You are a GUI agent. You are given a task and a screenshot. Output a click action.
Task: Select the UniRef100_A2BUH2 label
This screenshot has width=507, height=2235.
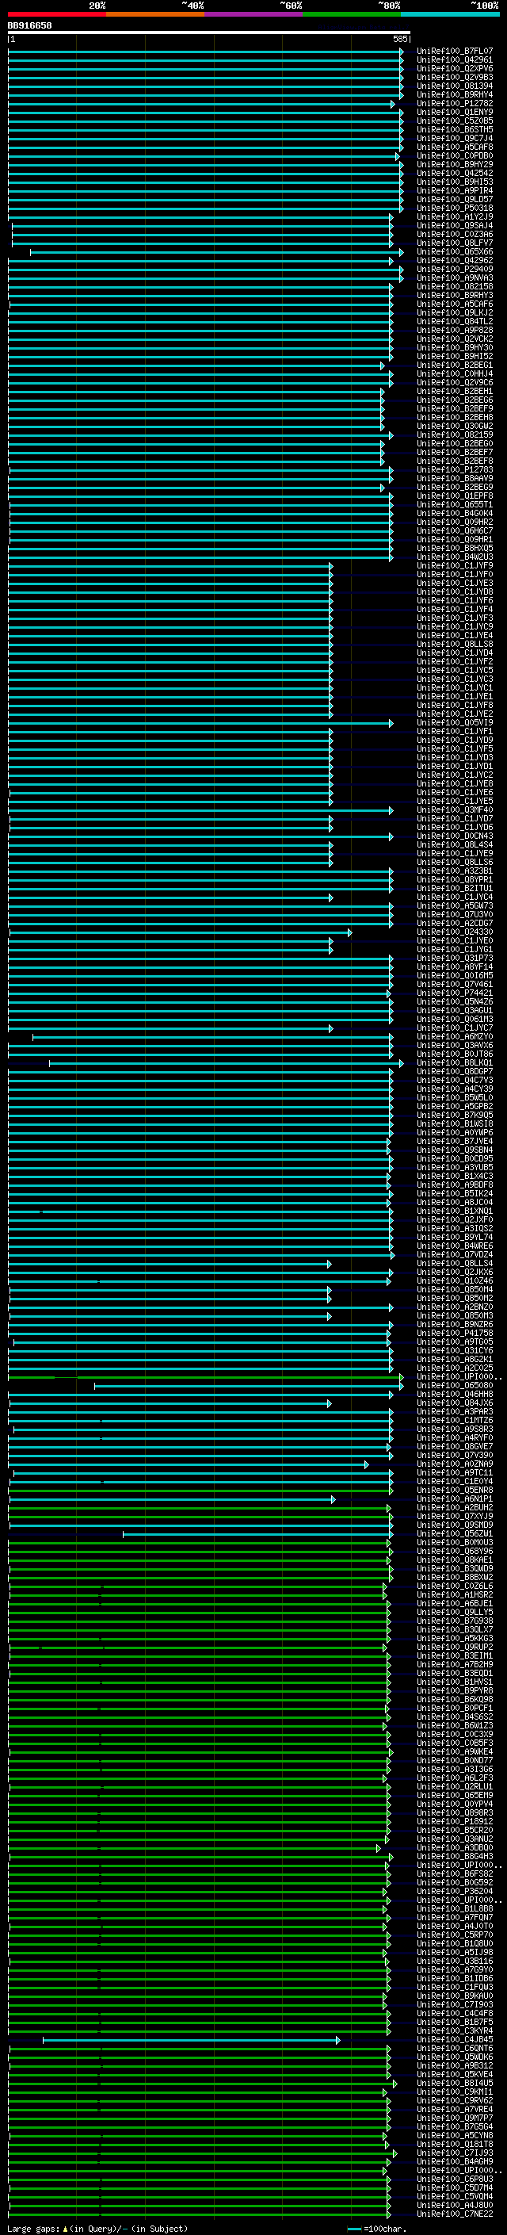pyautogui.click(x=454, y=1508)
